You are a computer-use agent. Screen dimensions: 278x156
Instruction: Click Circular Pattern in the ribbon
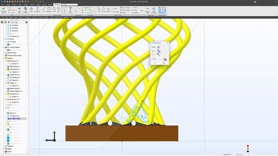coord(126,10)
